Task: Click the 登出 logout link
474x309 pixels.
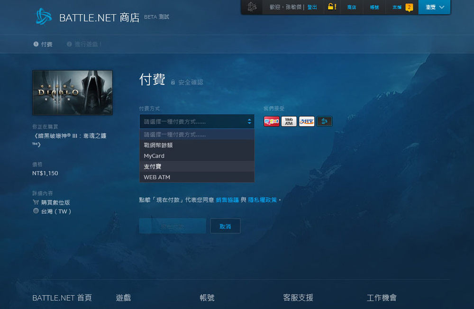Action: (312, 7)
